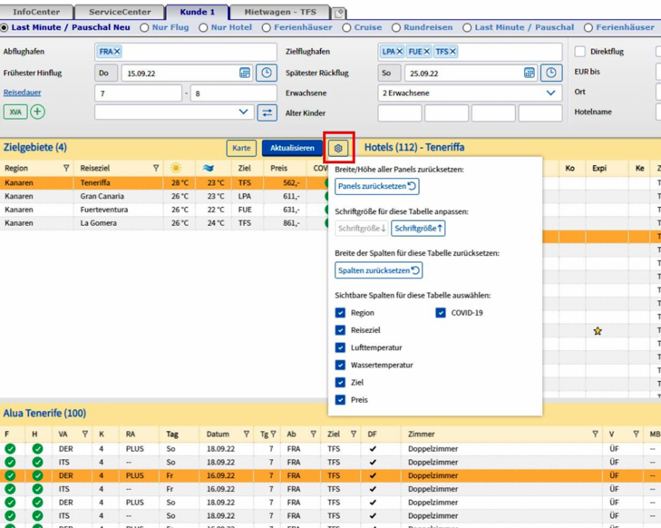Viewport: 661px width, 528px height.
Task: Click the swap arrows button
Action: tap(267, 112)
